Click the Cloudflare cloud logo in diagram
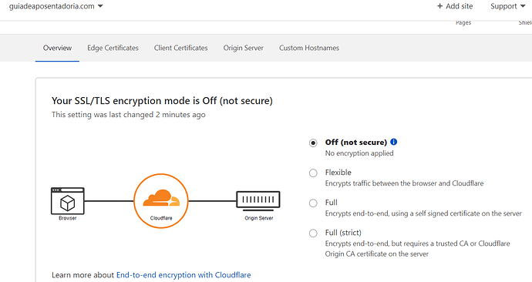Viewport: 532px width, 282px height. pos(161,199)
